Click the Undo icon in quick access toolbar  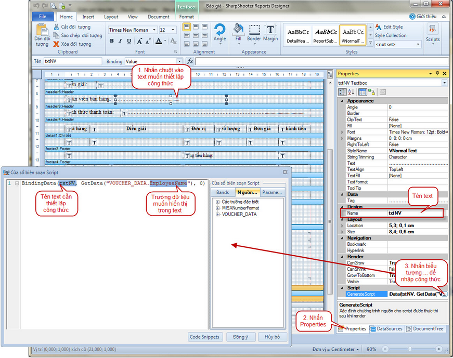(36, 6)
